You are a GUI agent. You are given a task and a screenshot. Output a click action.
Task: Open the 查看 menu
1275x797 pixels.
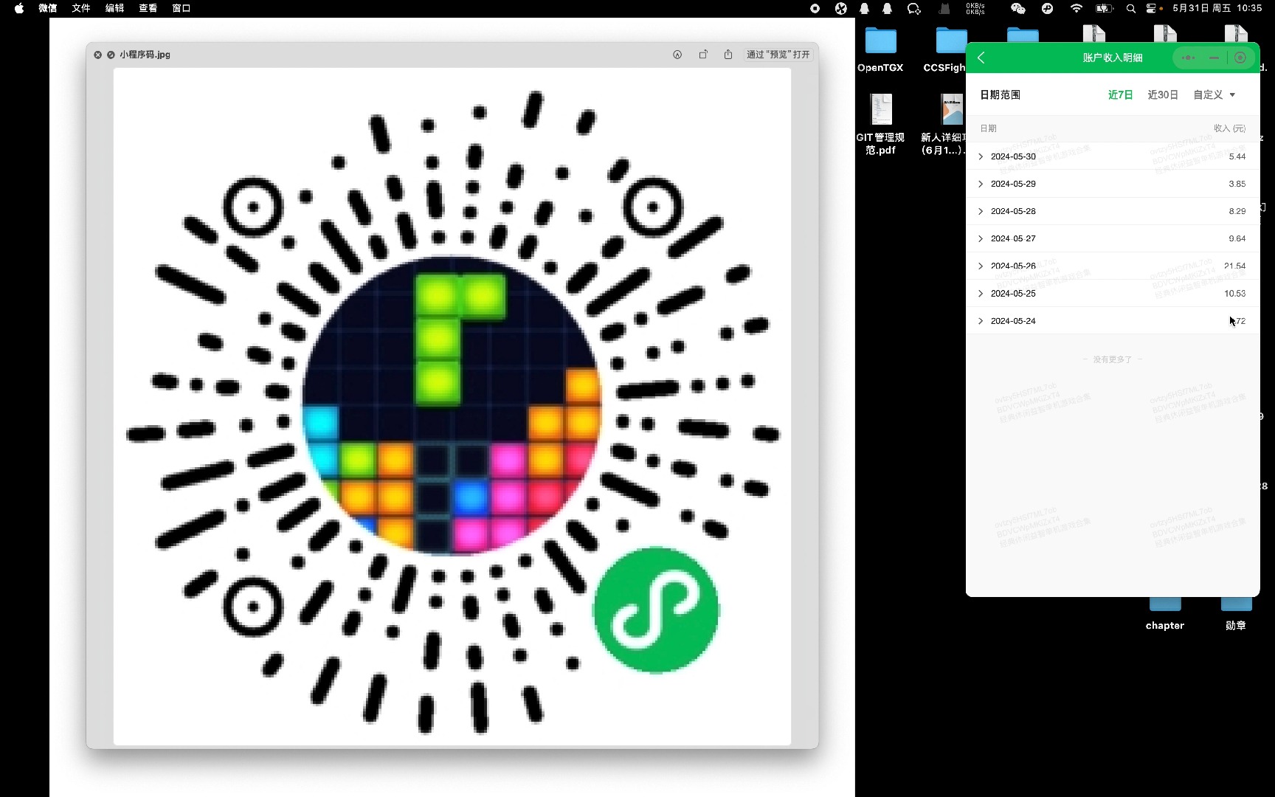pyautogui.click(x=148, y=8)
